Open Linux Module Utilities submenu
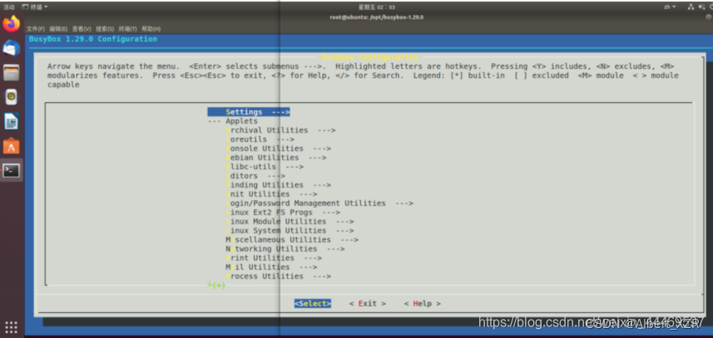Image resolution: width=713 pixels, height=338 pixels. (290, 222)
